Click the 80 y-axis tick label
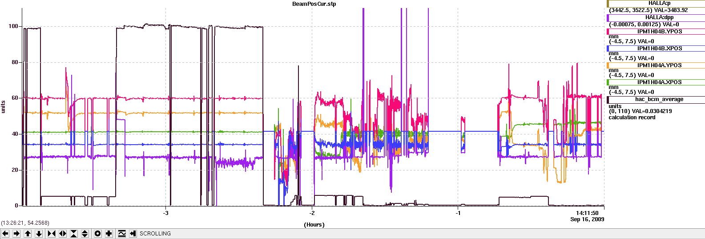 (15, 62)
